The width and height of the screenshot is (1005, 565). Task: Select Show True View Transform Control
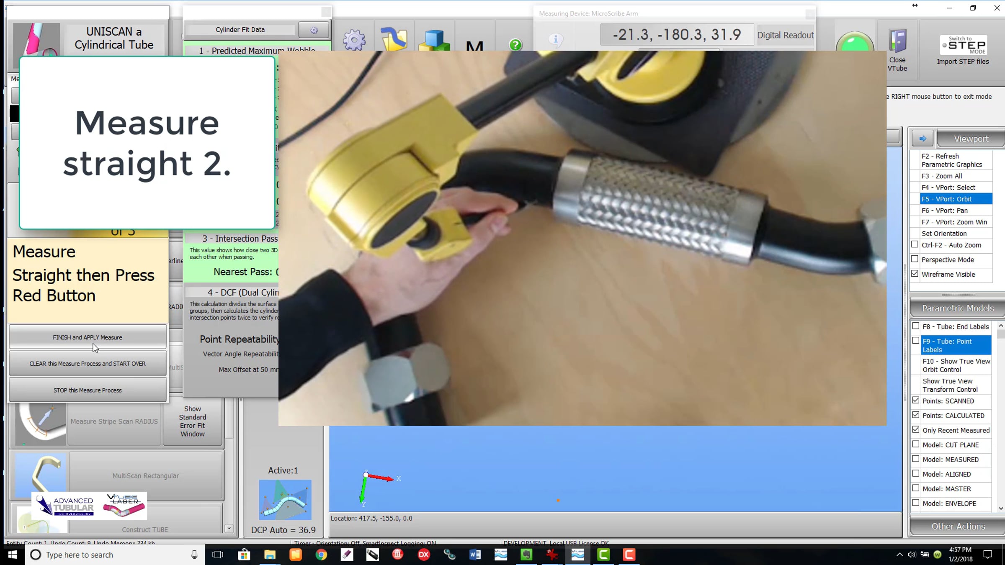click(x=956, y=385)
